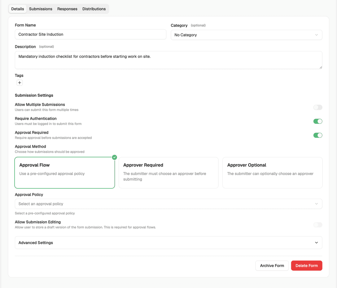The height and width of the screenshot is (288, 337).
Task: Open the Category dropdown
Action: [x=246, y=35]
